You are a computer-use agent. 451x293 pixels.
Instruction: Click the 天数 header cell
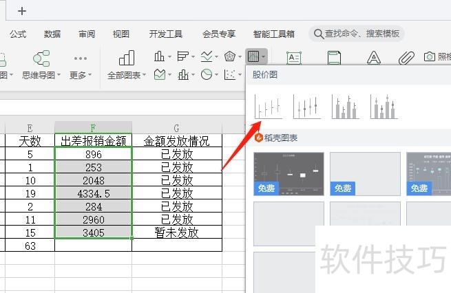[x=30, y=140]
